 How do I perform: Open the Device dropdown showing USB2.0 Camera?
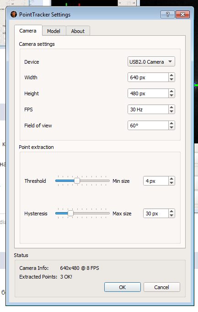click(x=151, y=62)
